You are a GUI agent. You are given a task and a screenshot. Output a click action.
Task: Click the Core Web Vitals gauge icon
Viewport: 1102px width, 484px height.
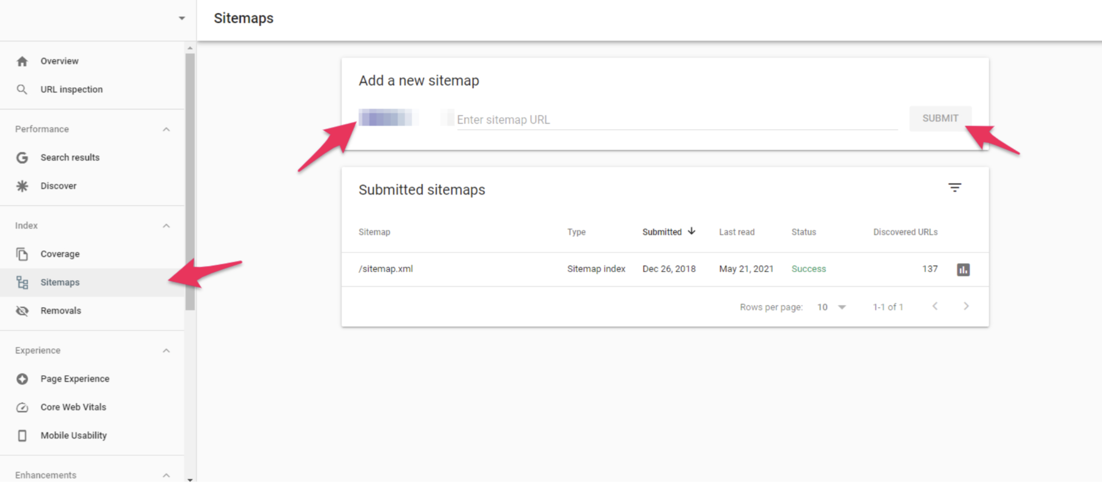[22, 407]
